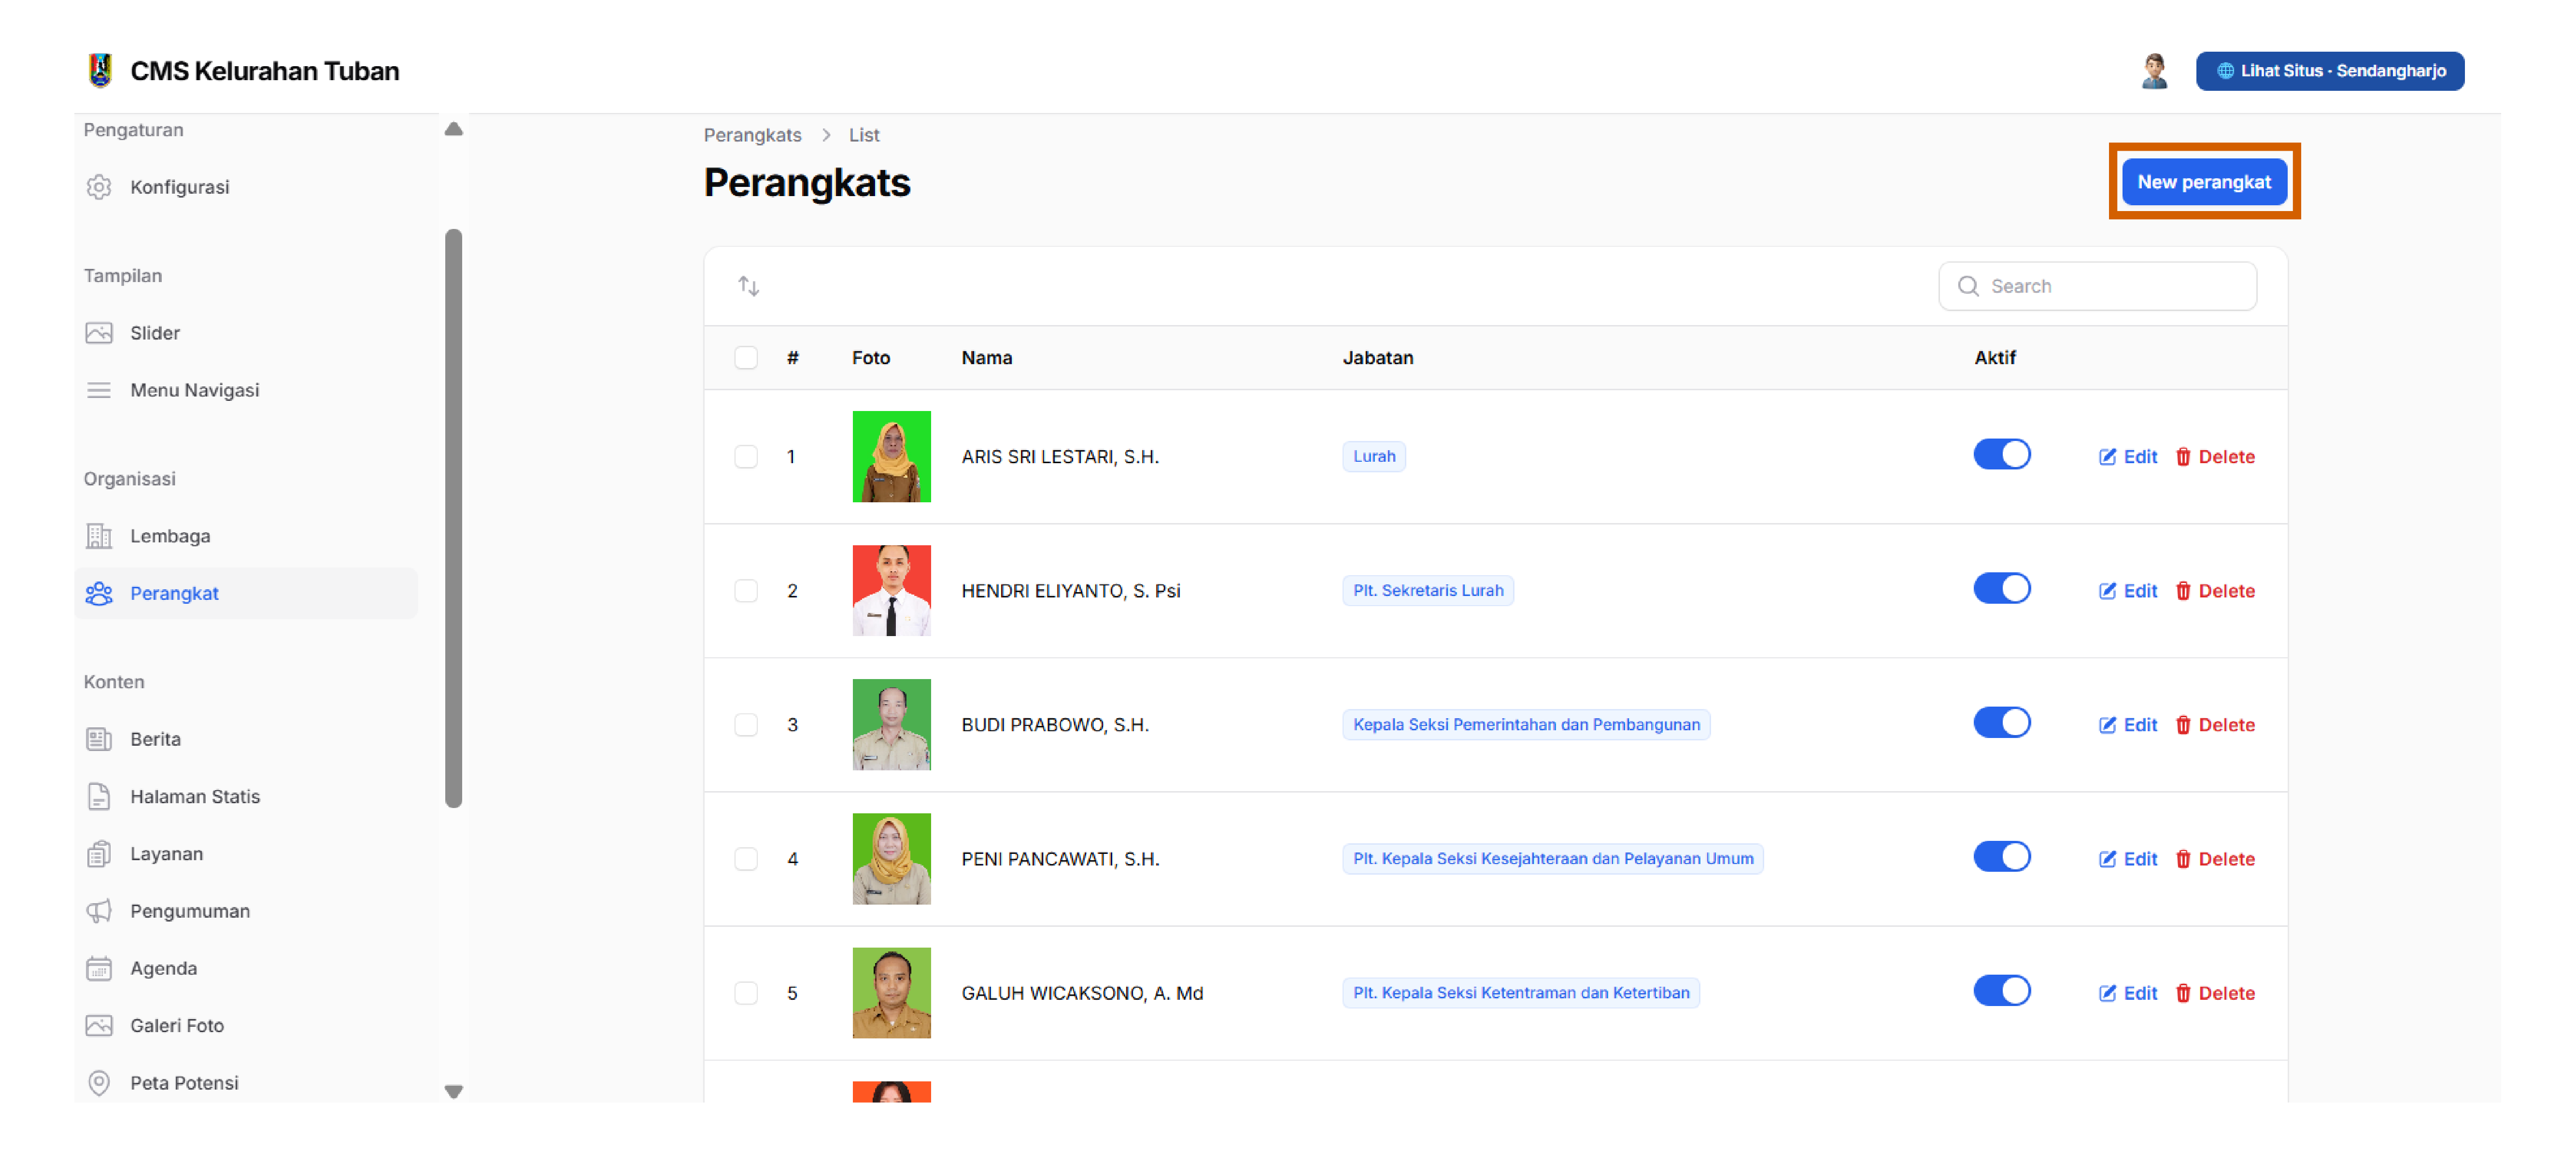Click the Menu Navigasi hamburger icon

[99, 390]
